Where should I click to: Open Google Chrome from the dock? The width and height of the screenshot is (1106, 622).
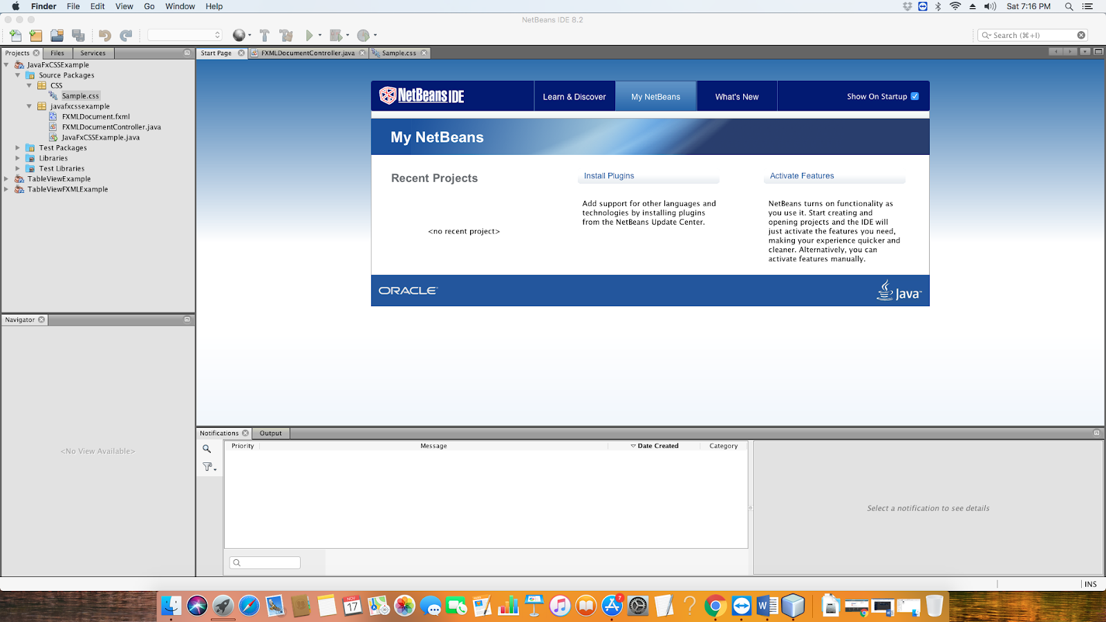715,606
